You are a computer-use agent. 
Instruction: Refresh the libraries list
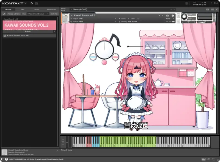click(4, 14)
